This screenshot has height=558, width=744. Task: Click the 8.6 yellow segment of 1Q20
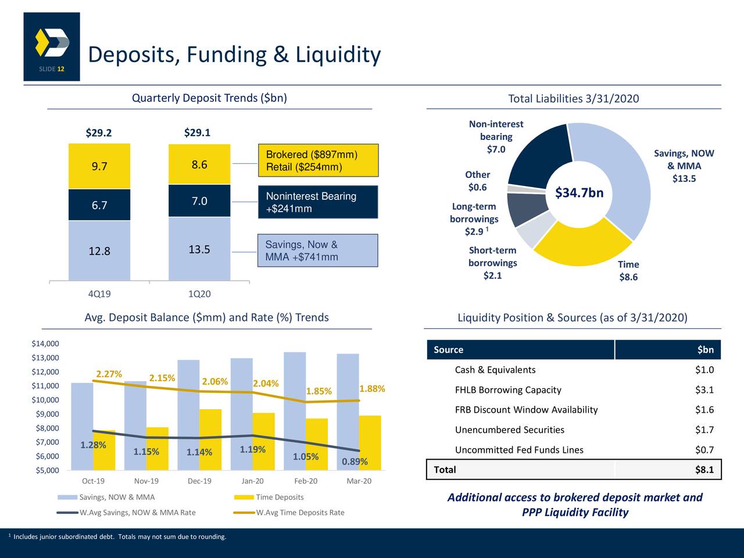click(199, 164)
